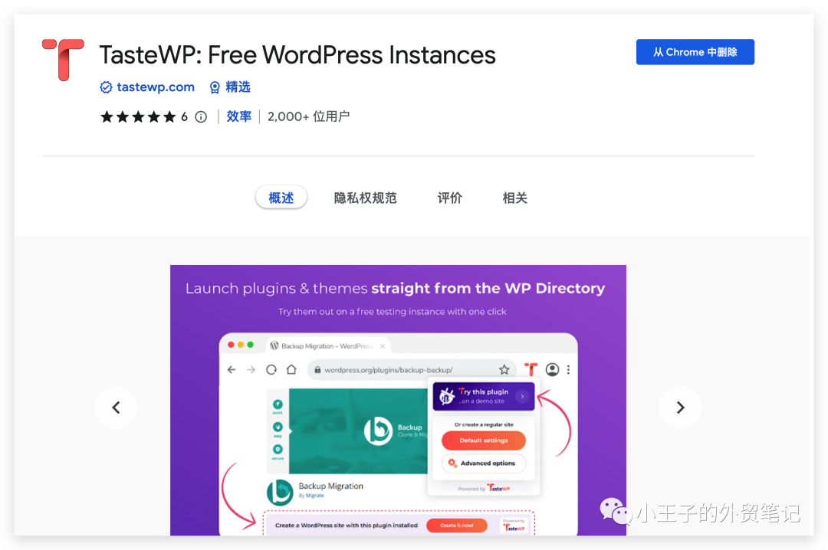Click the TasteWP extension icon in mock toolbar
This screenshot has height=550, width=828.
pos(531,369)
